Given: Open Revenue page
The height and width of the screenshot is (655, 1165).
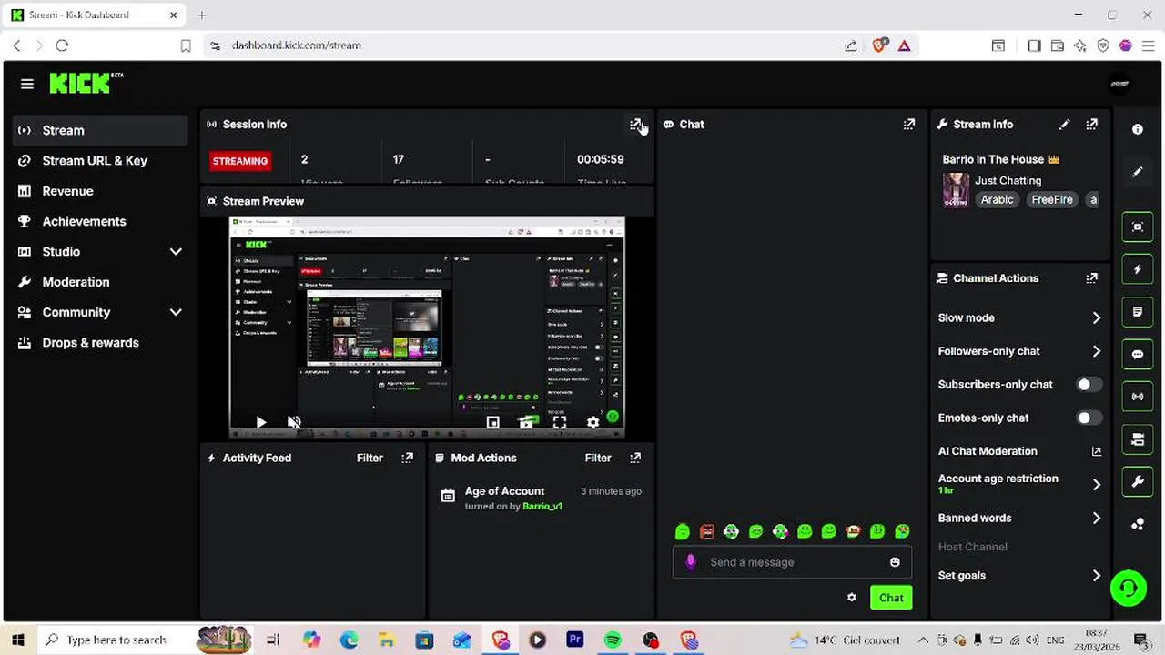Looking at the screenshot, I should [100, 191].
